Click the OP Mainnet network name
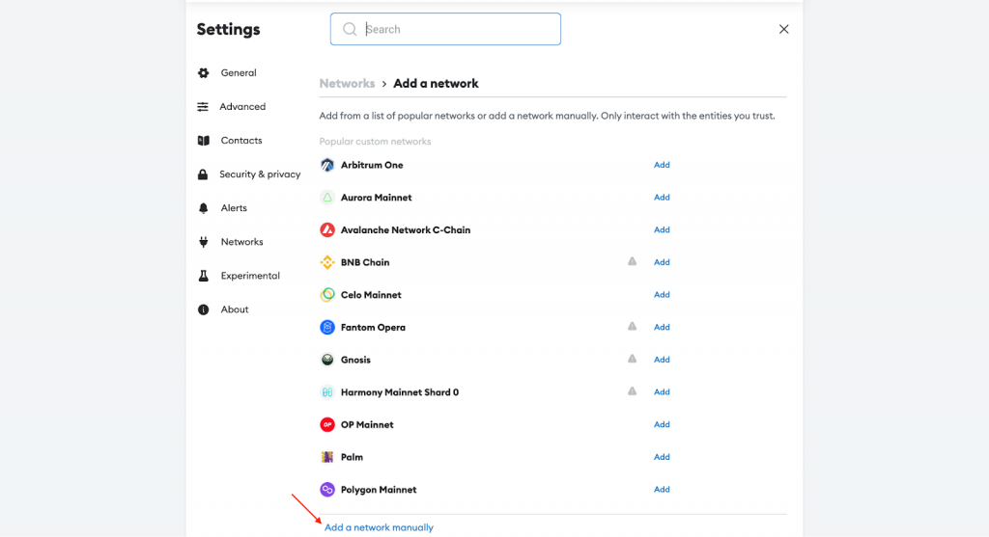989x537 pixels. (x=367, y=425)
